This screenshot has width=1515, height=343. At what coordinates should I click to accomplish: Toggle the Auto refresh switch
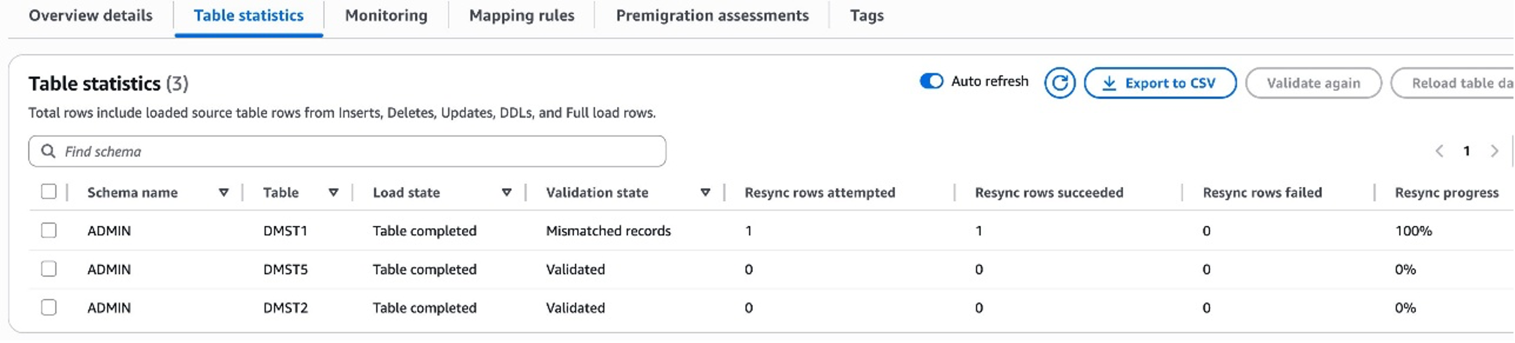(931, 81)
